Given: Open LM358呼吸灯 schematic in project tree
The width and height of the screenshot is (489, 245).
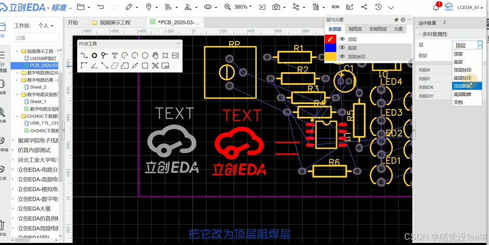Looking at the screenshot, I should pos(41,58).
